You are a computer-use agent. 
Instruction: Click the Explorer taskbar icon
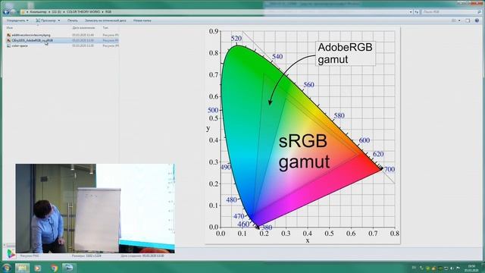pyautogui.click(x=22, y=268)
